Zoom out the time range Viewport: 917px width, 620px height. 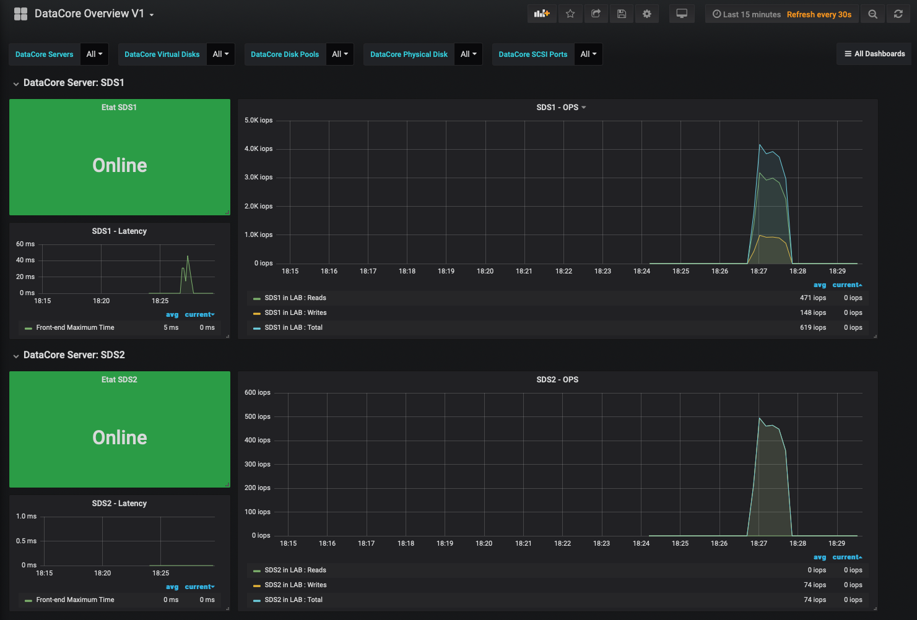click(872, 14)
